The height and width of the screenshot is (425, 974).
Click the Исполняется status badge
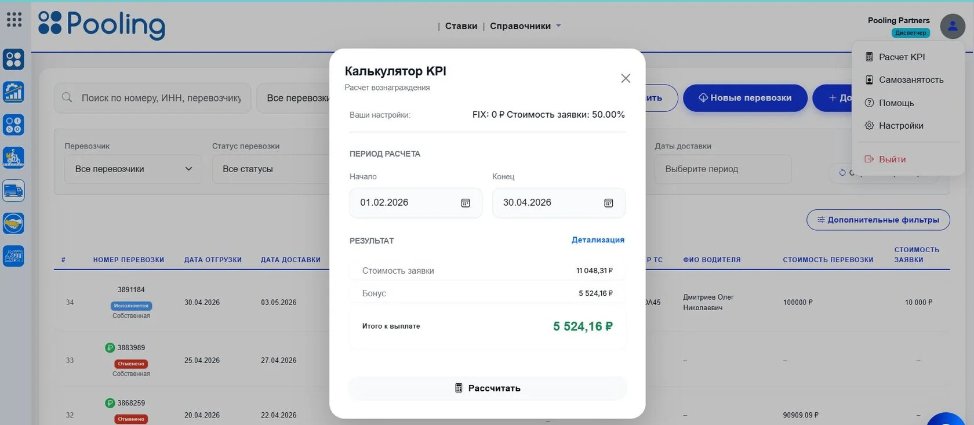131,306
